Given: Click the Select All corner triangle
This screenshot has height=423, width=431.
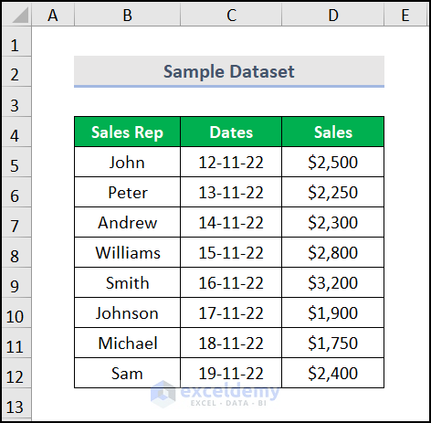Looking at the screenshot, I should 20,16.
